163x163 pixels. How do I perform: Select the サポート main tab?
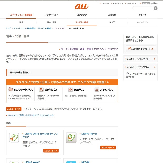142,15
